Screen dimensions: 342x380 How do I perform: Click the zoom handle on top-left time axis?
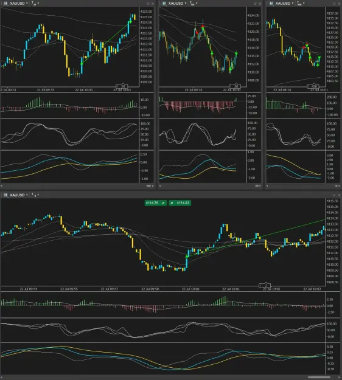click(x=122, y=86)
